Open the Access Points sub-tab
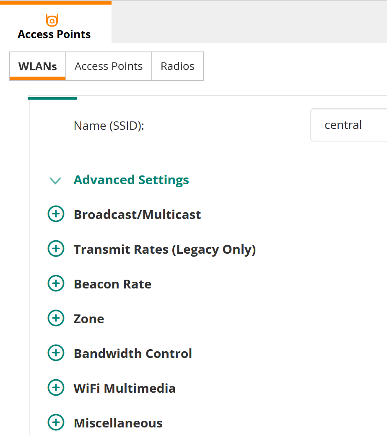The image size is (387, 435). (109, 66)
